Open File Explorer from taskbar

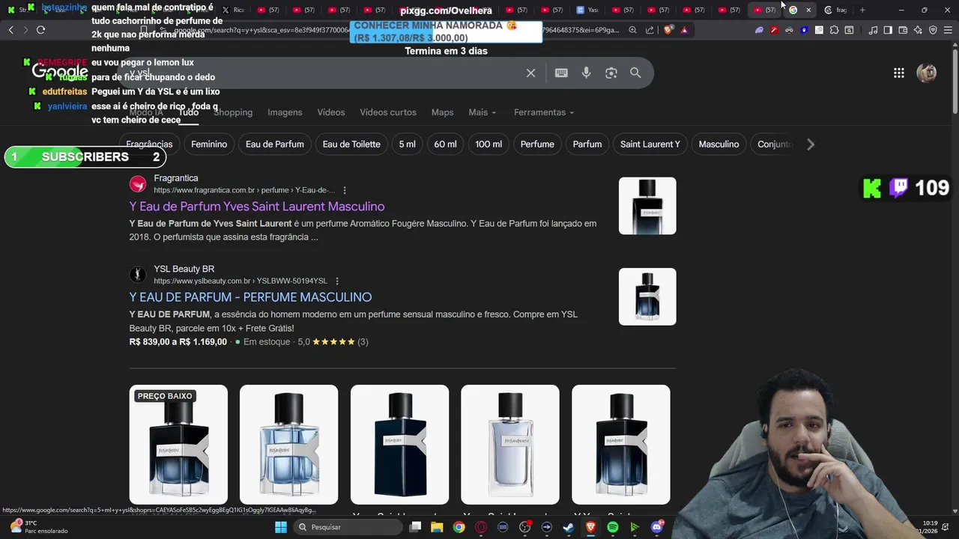pos(437,527)
